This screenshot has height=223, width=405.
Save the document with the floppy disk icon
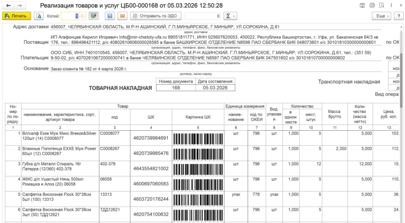pyautogui.click(x=110, y=16)
